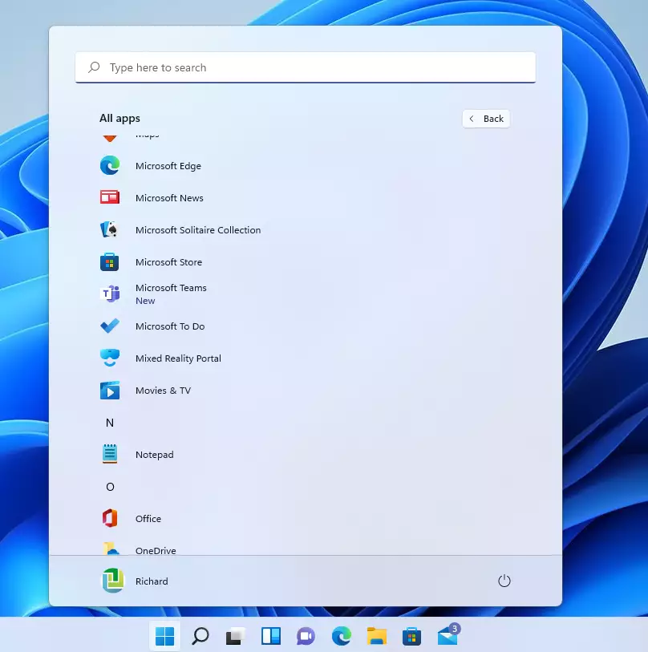648x652 pixels.
Task: Click the 'Microsoft News' label
Action: click(169, 198)
